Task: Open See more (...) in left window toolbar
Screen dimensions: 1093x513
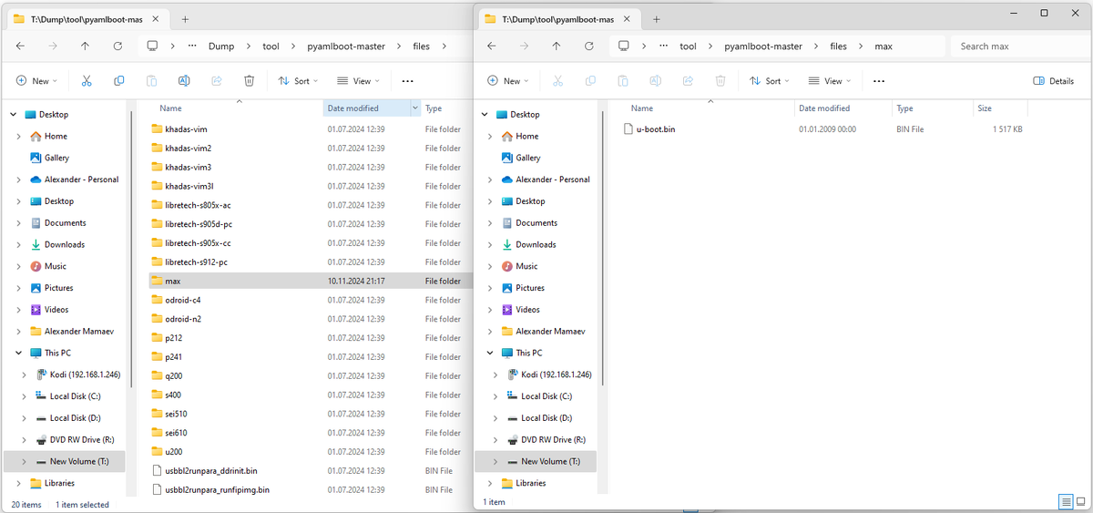Action: point(407,81)
